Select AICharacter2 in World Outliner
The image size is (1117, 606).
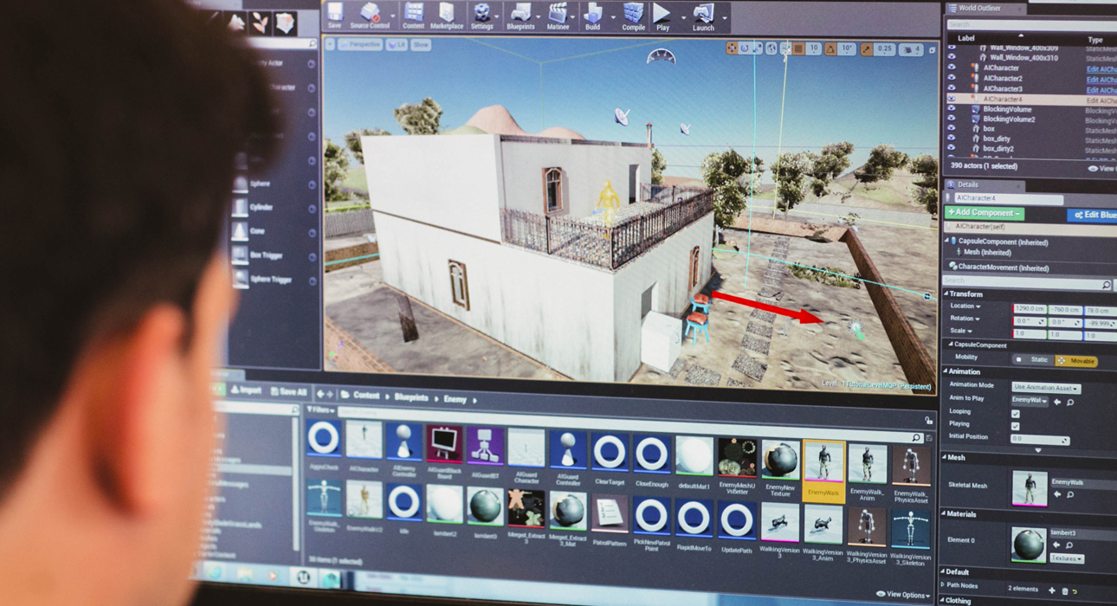click(x=1003, y=78)
